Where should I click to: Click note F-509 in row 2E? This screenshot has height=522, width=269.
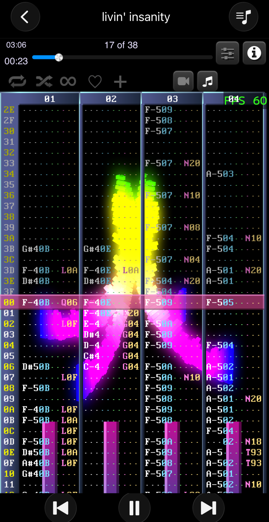click(158, 110)
